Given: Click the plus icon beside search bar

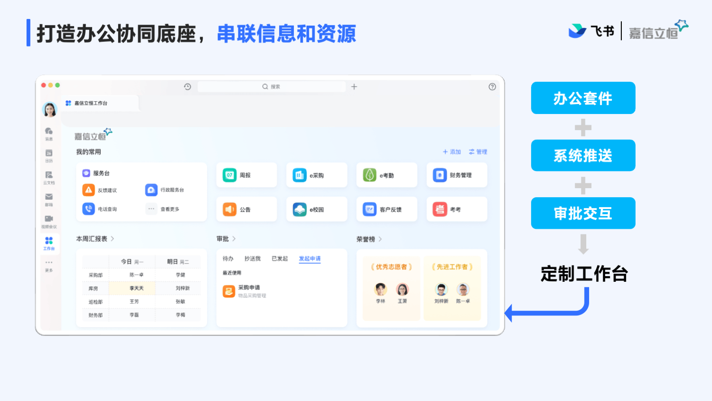Looking at the screenshot, I should 354,86.
